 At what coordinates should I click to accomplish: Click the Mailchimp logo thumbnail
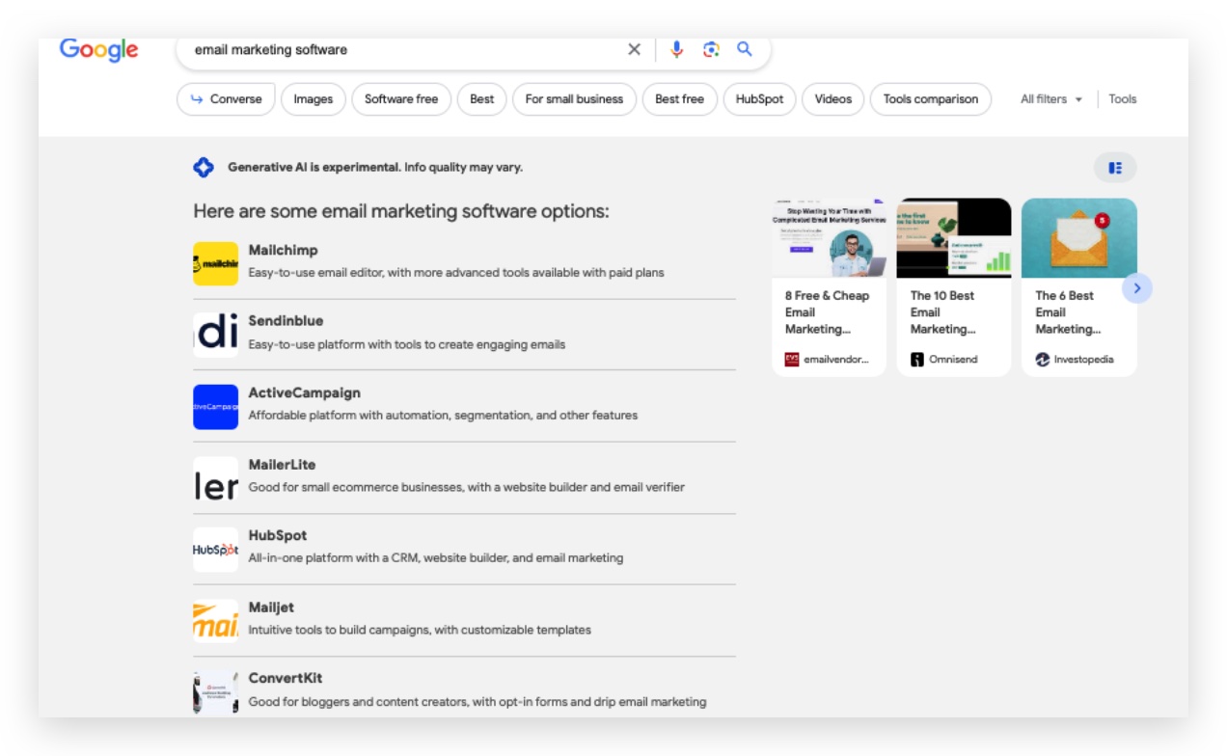215,263
